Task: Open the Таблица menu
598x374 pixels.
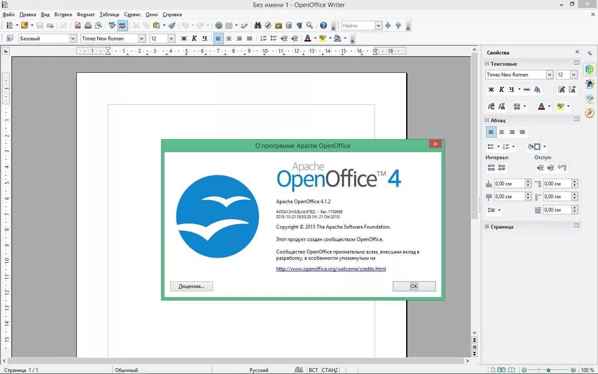Action: coord(110,14)
